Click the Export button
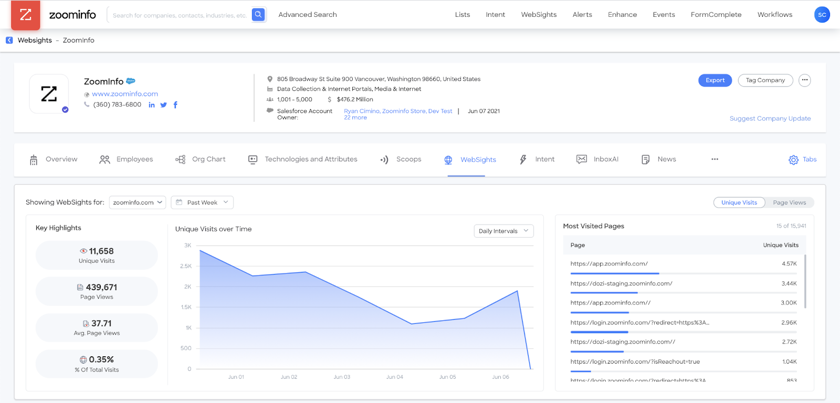Viewport: 840px width, 403px height. (715, 80)
